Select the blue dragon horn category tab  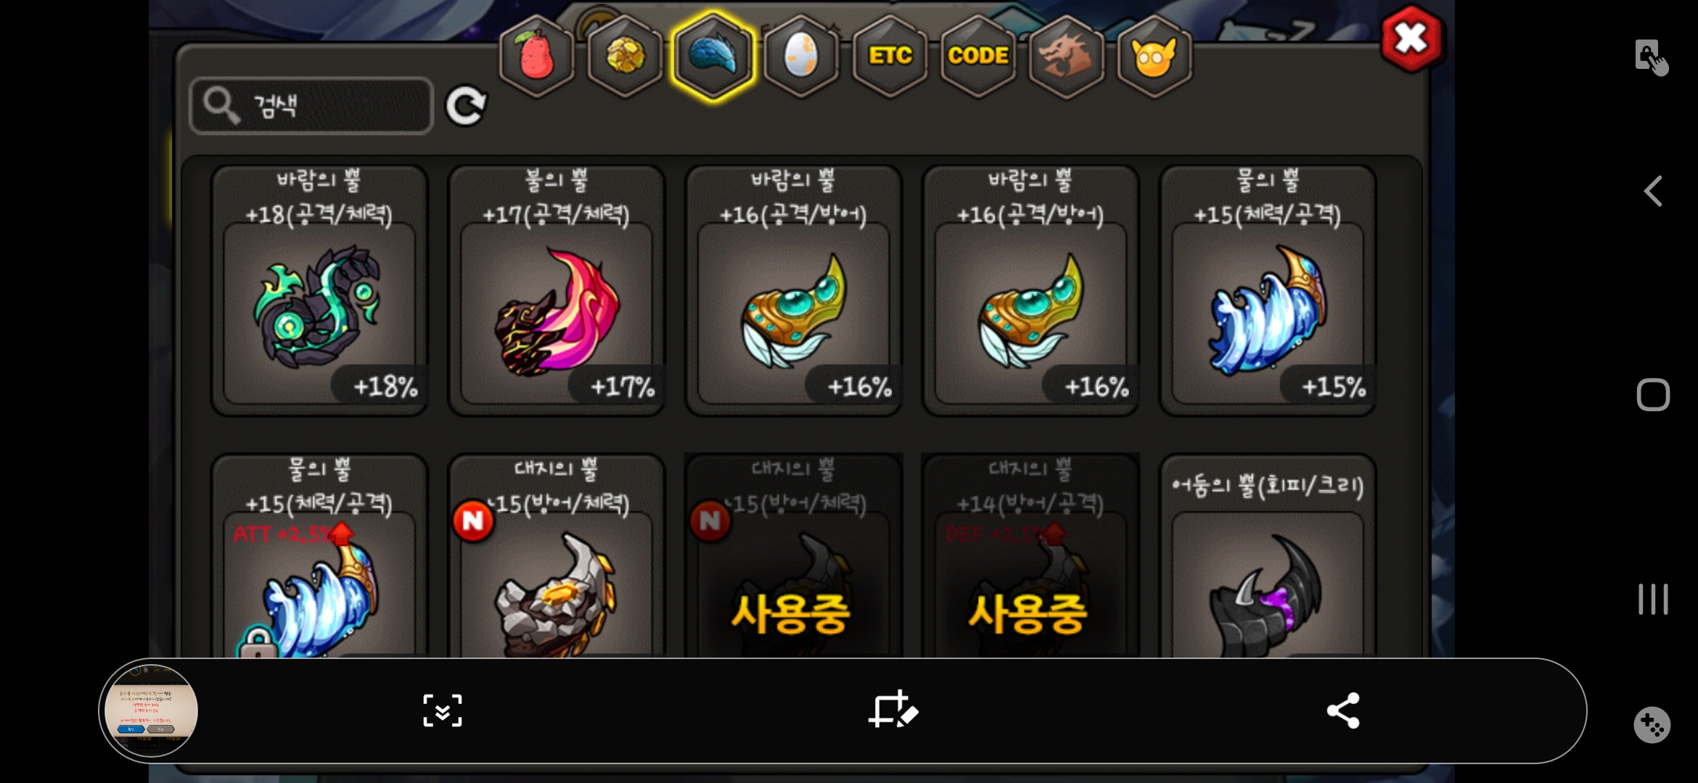pos(713,56)
